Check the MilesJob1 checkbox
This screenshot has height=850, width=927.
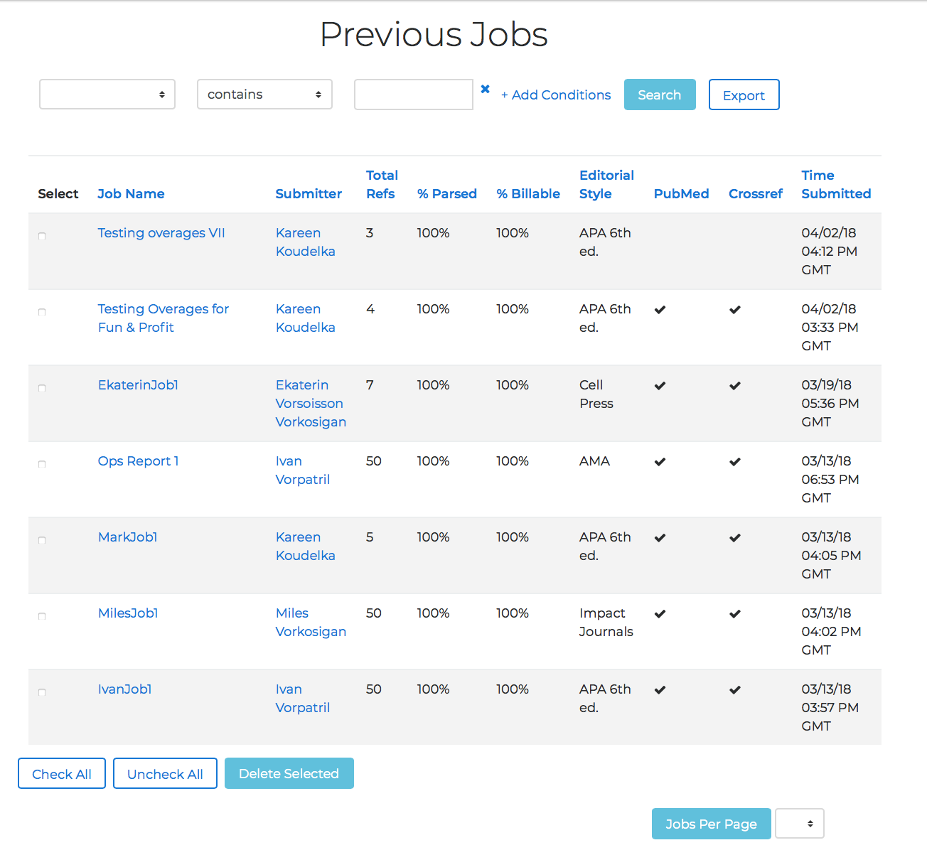42,616
